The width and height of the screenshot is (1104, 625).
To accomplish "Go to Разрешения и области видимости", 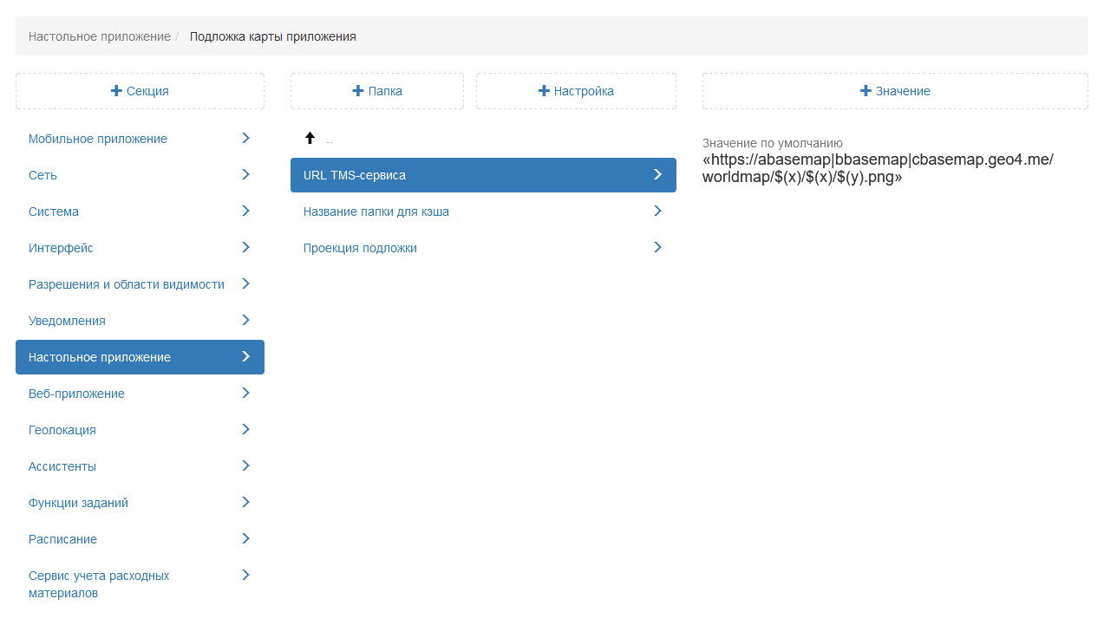I will pos(127,284).
